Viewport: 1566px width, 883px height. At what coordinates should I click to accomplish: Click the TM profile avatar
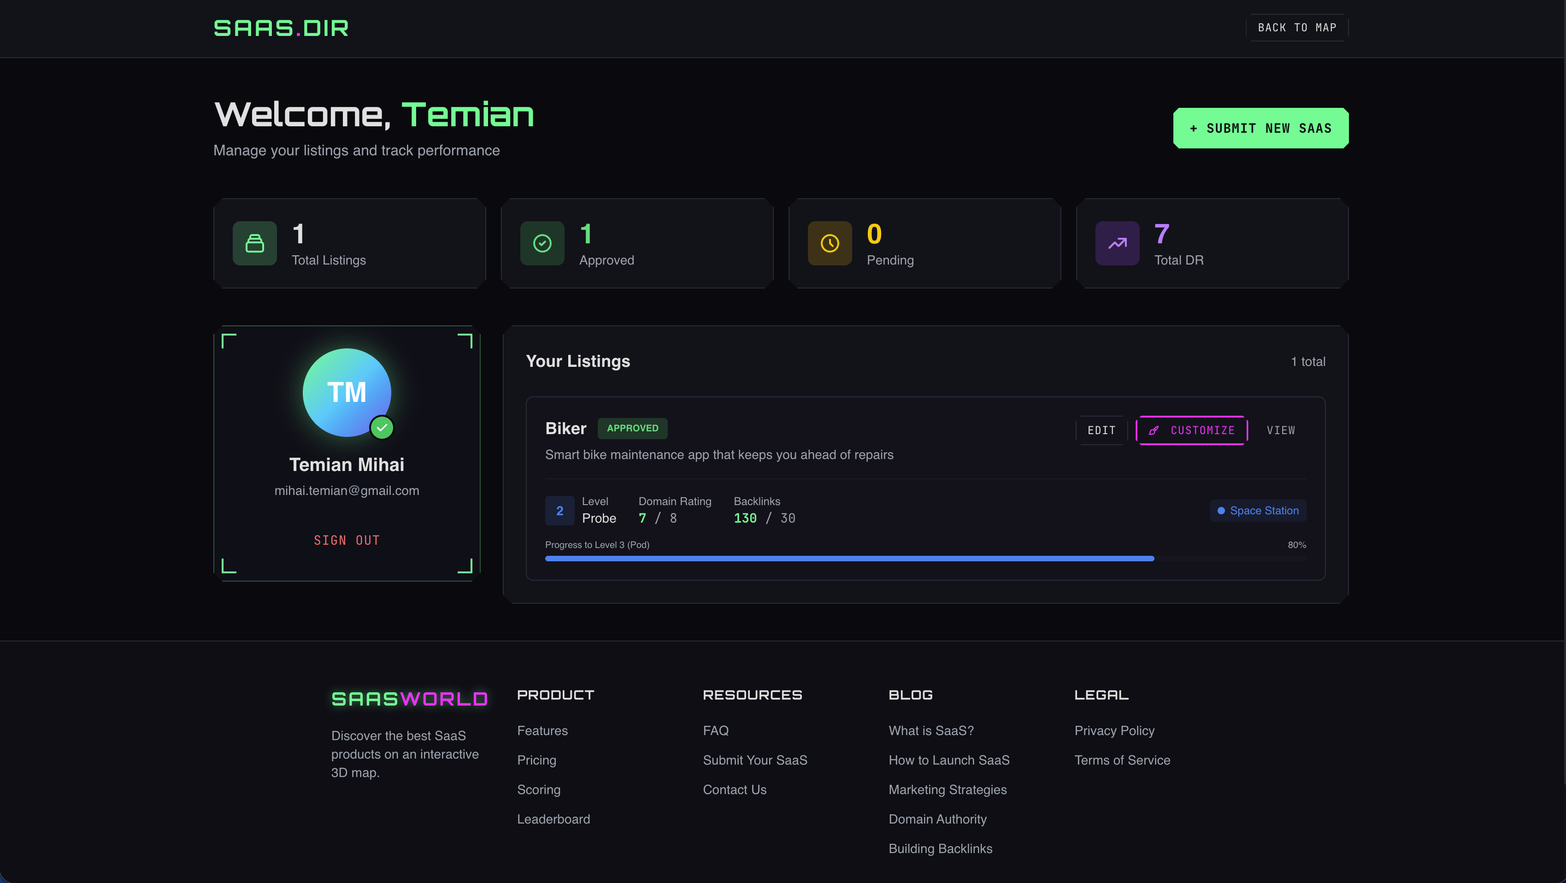347,392
